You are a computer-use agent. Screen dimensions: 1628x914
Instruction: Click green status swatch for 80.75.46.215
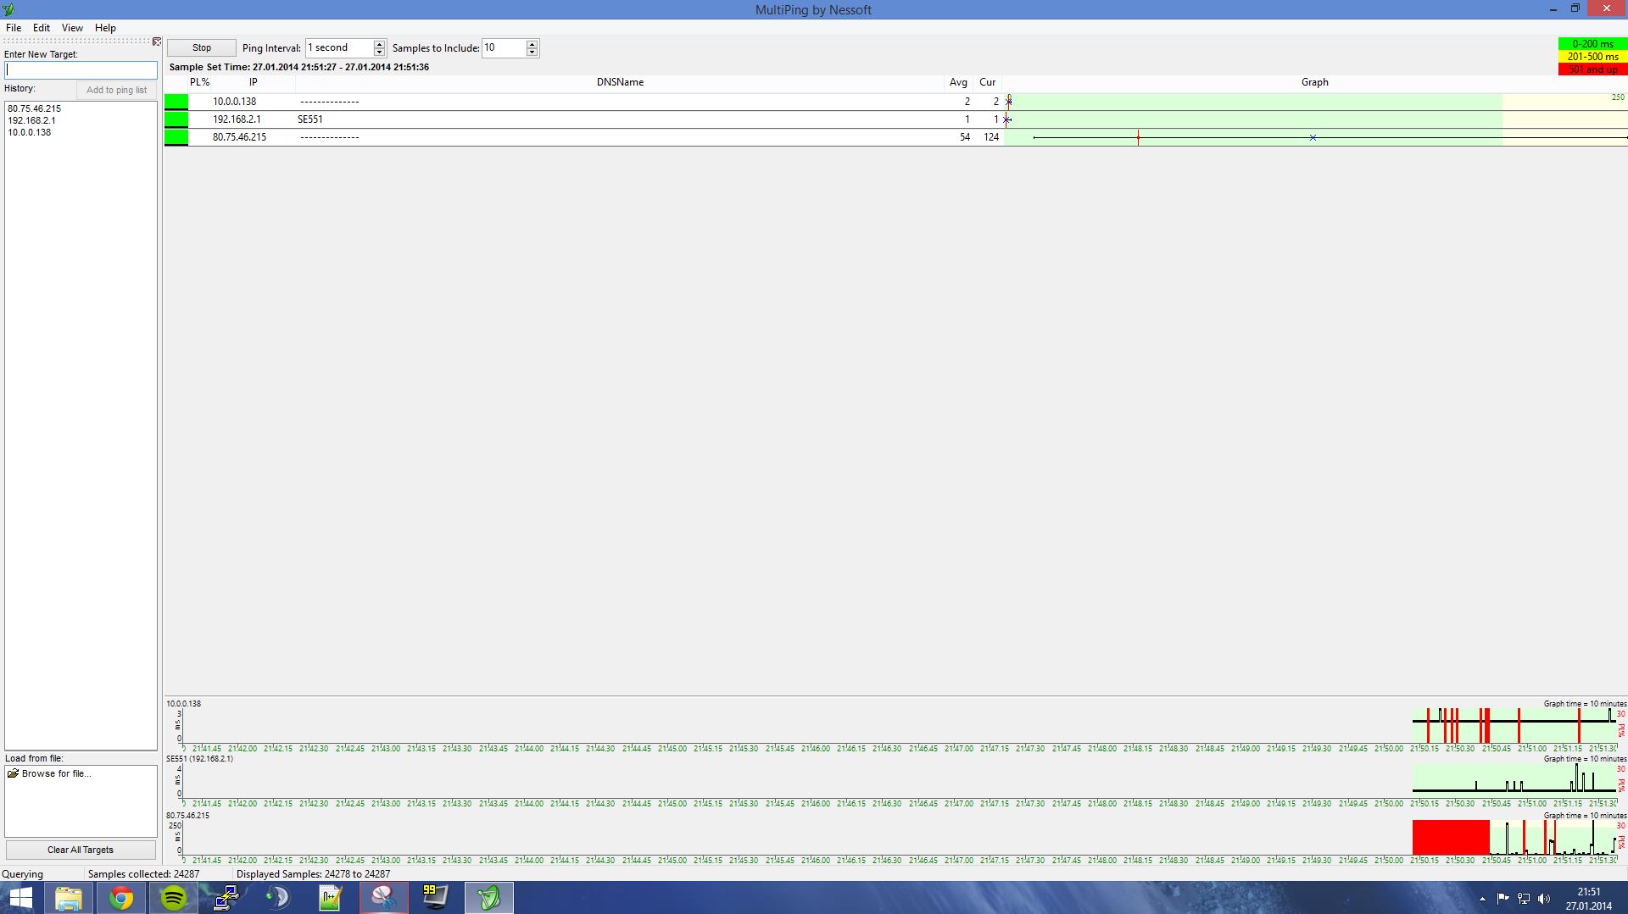(x=176, y=137)
